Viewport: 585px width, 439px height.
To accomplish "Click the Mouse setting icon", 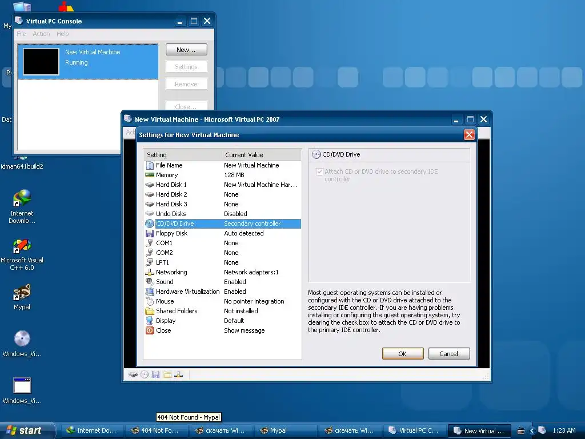I will click(x=150, y=301).
